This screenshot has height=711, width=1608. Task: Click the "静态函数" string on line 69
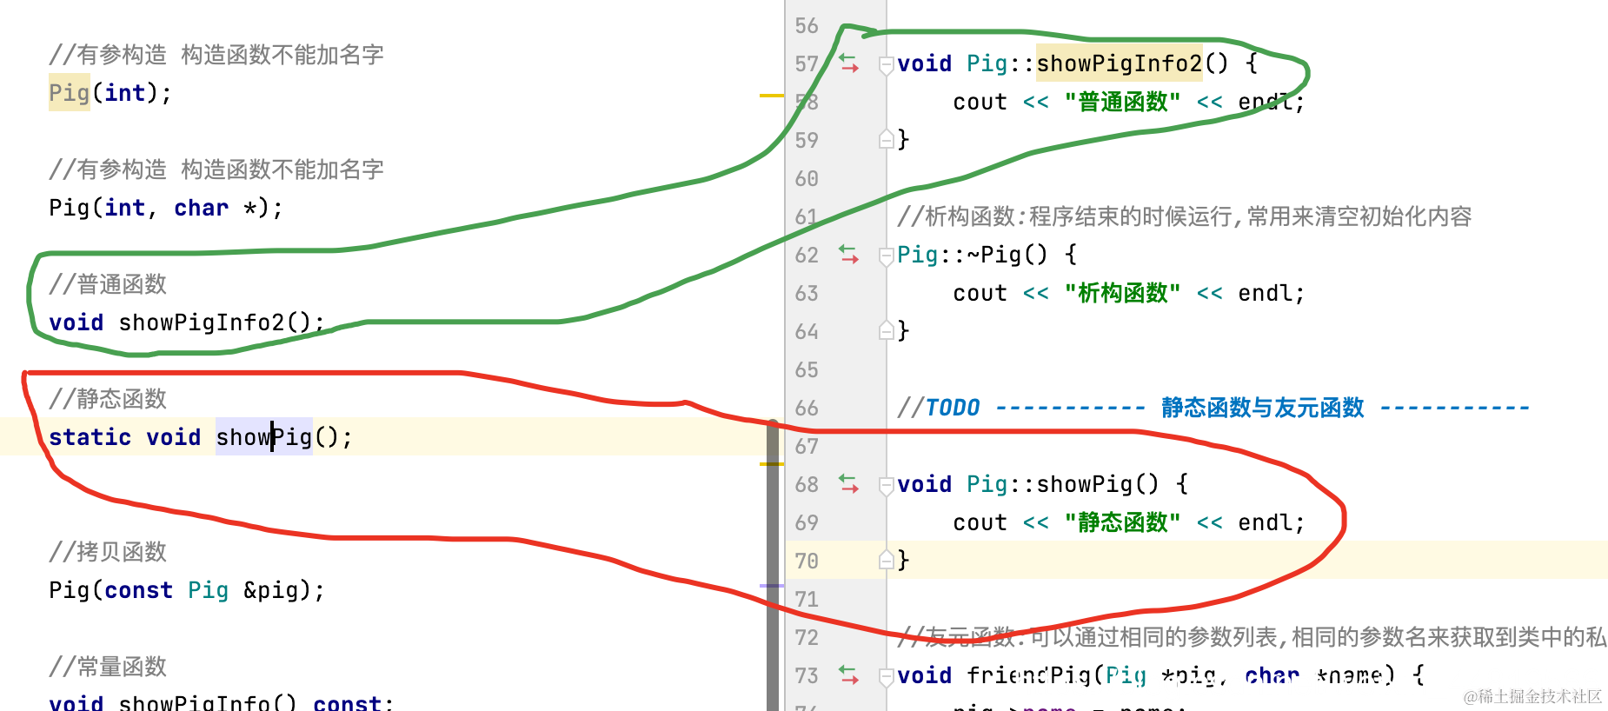click(x=1122, y=522)
